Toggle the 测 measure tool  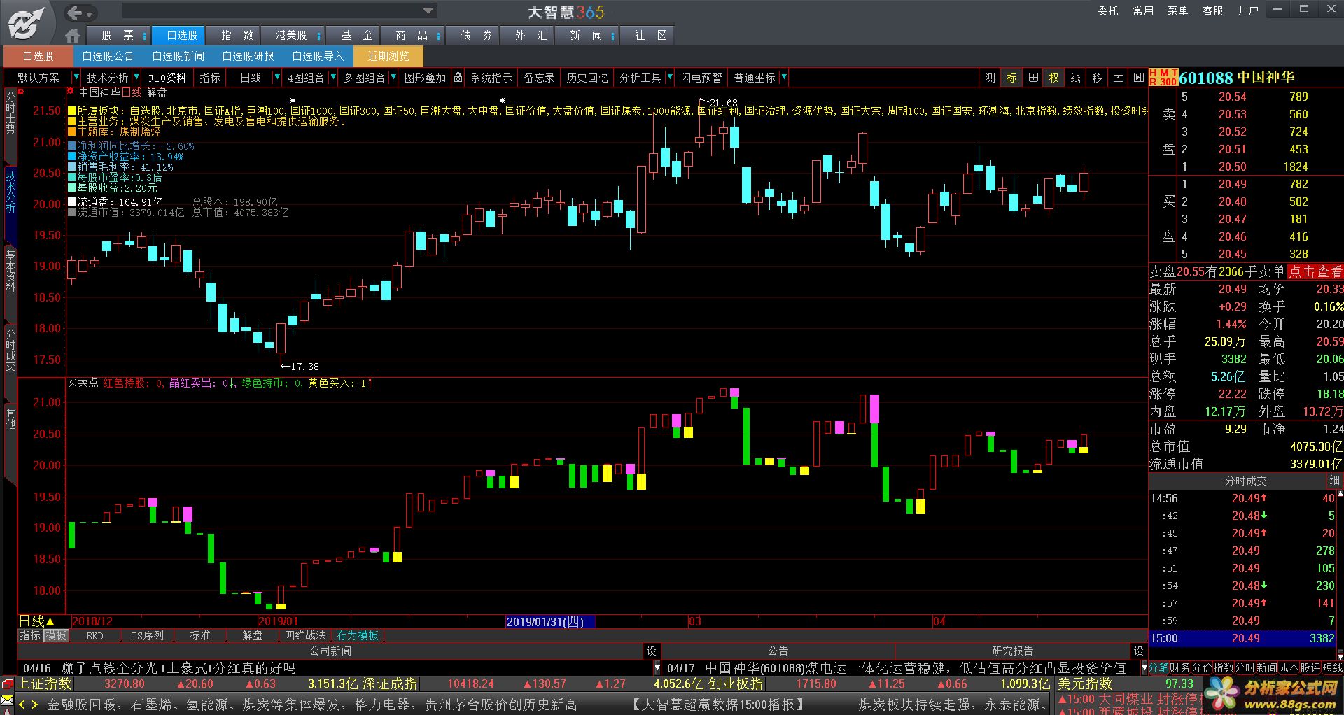(x=990, y=78)
